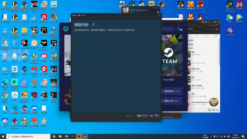Screen dimensions: 247x139
Task: Open QQ penguin desktop icon
Action: (200, 17)
